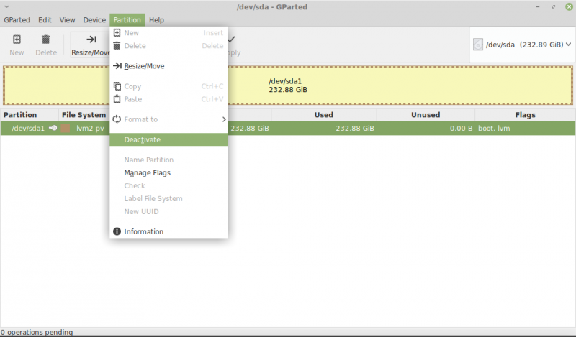Expand the Format to submenu arrow
Image resolution: width=576 pixels, height=337 pixels.
click(224, 119)
